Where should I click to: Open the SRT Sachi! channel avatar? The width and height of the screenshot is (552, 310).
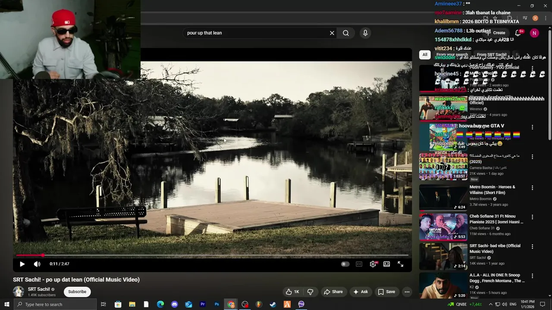pyautogui.click(x=19, y=291)
